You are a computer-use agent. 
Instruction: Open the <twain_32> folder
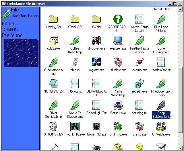(x=53, y=19)
